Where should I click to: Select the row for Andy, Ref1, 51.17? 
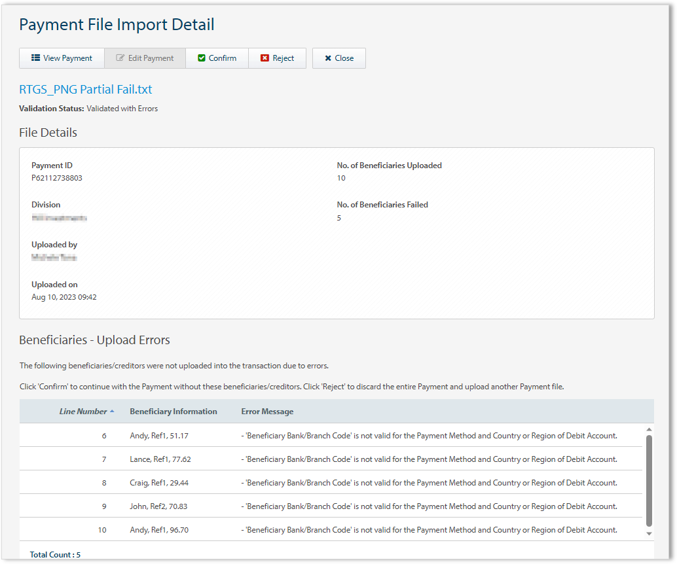[159, 436]
